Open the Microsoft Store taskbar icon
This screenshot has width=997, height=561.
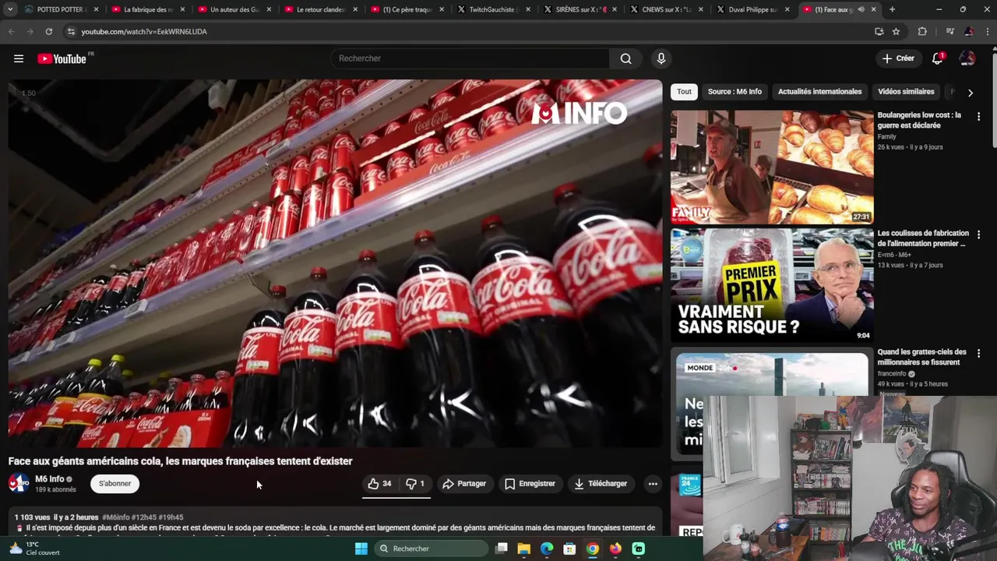coord(569,549)
